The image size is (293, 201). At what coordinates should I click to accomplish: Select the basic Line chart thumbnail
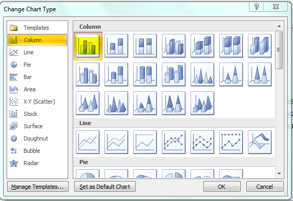88,142
